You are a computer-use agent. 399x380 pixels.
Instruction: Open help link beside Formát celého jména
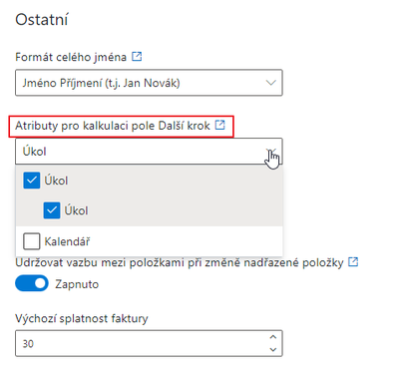[137, 57]
